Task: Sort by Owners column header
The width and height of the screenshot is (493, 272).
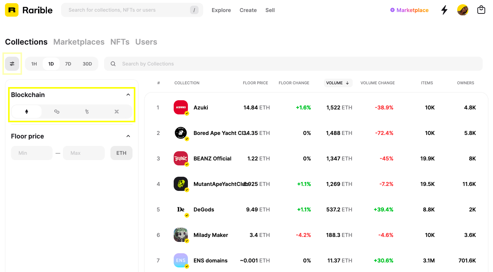Action: [x=466, y=83]
